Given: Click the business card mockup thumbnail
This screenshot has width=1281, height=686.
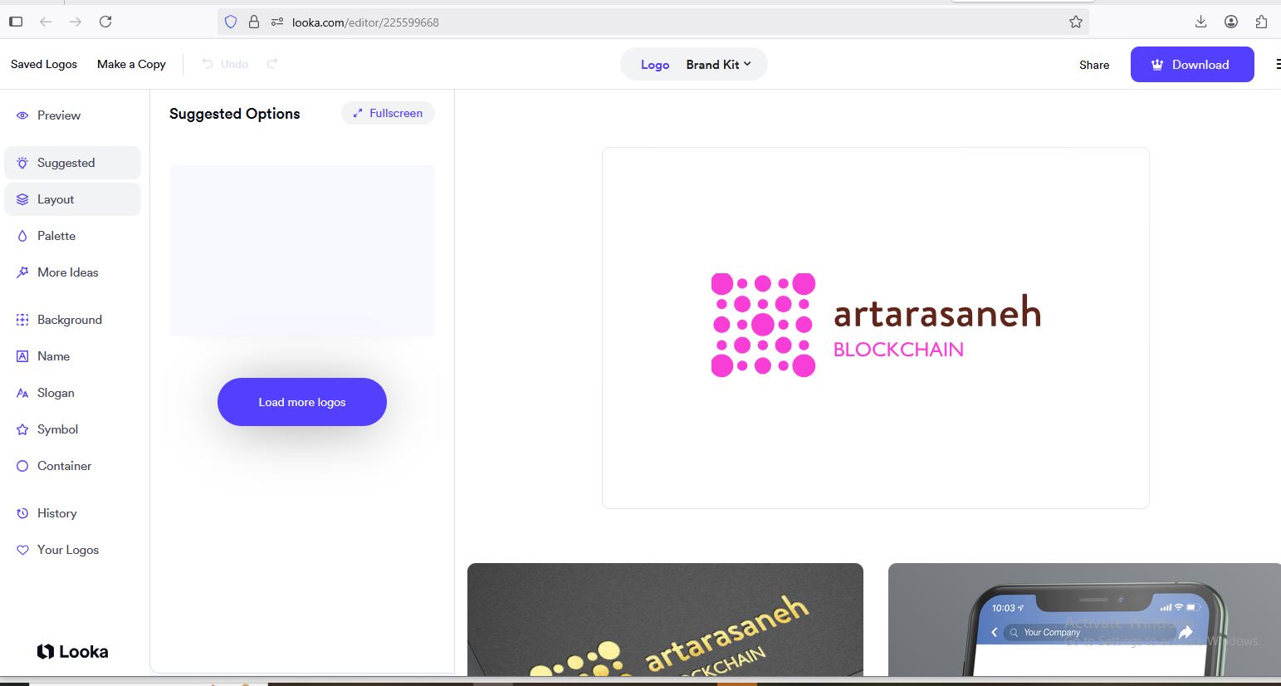Looking at the screenshot, I should coord(665,620).
